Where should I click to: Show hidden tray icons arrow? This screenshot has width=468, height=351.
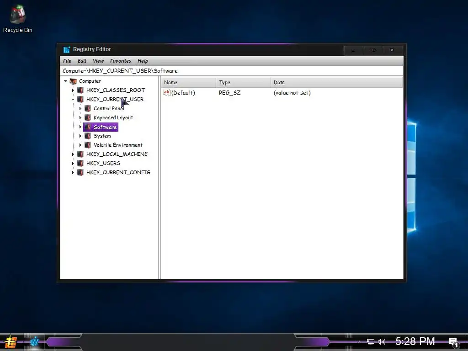click(360, 342)
